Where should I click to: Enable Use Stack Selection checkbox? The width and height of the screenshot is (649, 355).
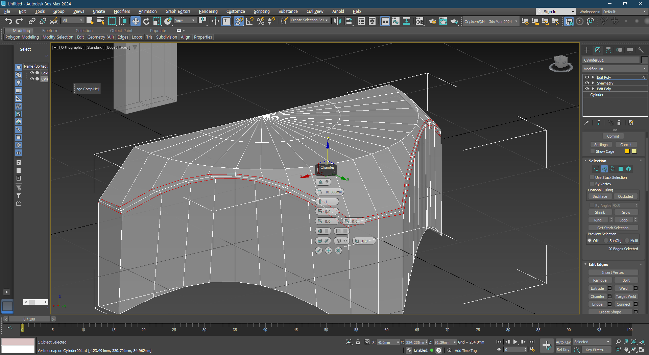(x=592, y=177)
